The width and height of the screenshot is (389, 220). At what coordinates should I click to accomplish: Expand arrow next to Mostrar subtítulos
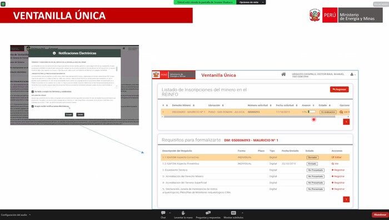(242, 213)
